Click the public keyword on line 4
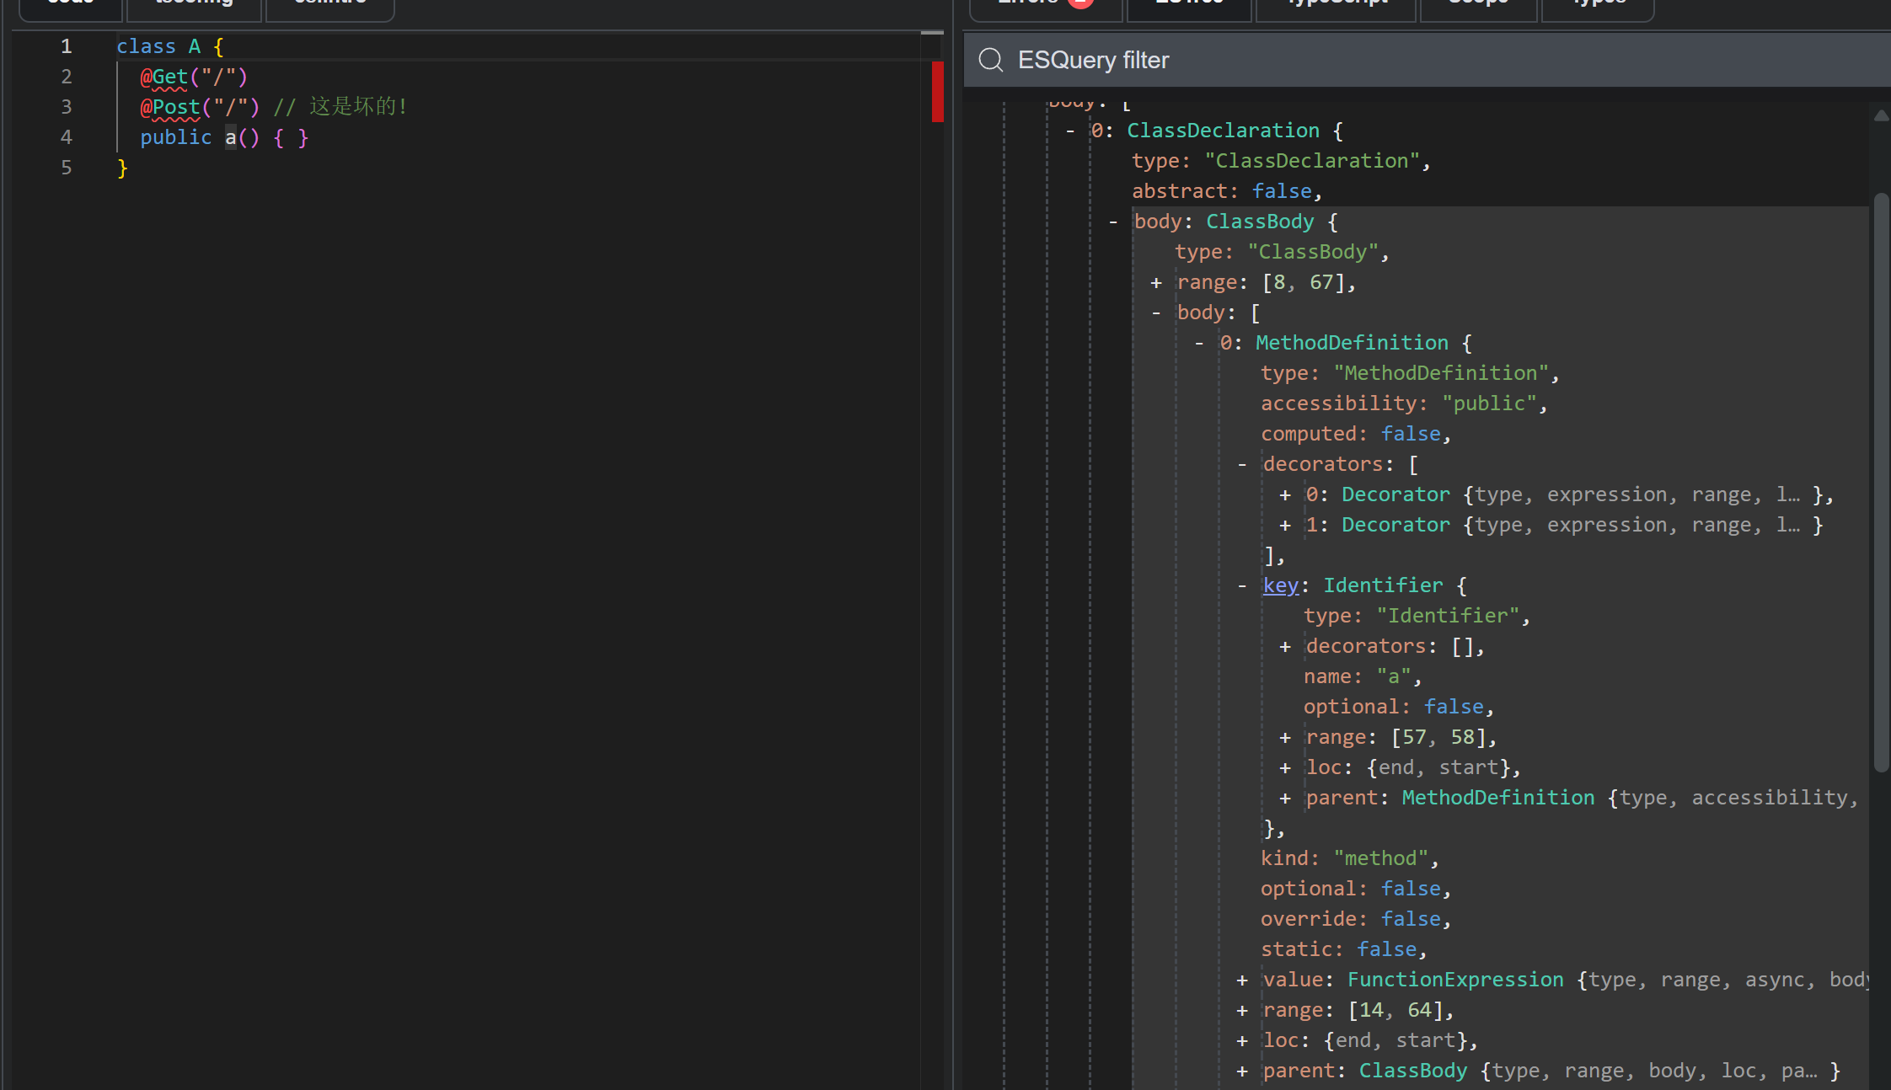The width and height of the screenshot is (1891, 1090). pos(176,137)
